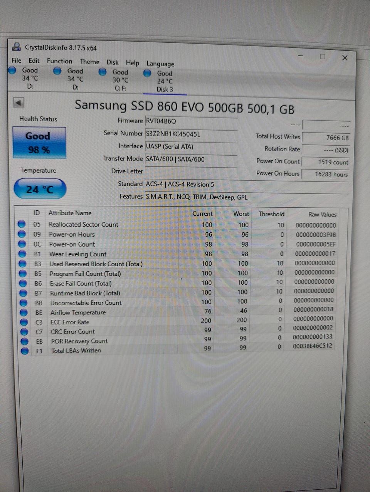
Task: Click status icon for Airflow Temperature
Action: click(24, 312)
